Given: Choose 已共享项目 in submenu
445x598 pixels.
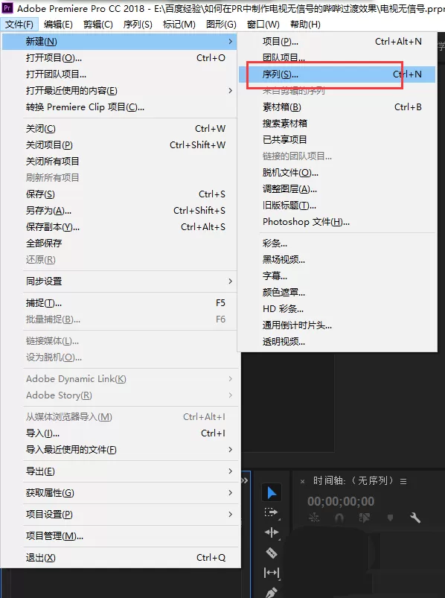Looking at the screenshot, I should coord(337,139).
